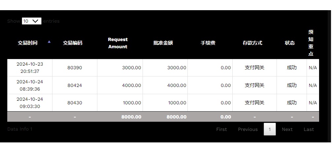This screenshot has width=332, height=147.
Task: Click the 8000.00 Request Amount total
Action: coord(131,117)
